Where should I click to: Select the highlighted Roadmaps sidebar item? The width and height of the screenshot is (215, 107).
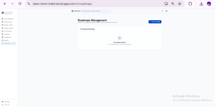pyautogui.click(x=9, y=43)
